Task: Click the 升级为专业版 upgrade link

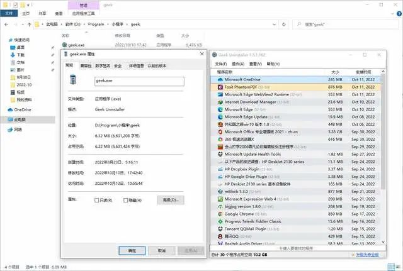Action: [367, 255]
